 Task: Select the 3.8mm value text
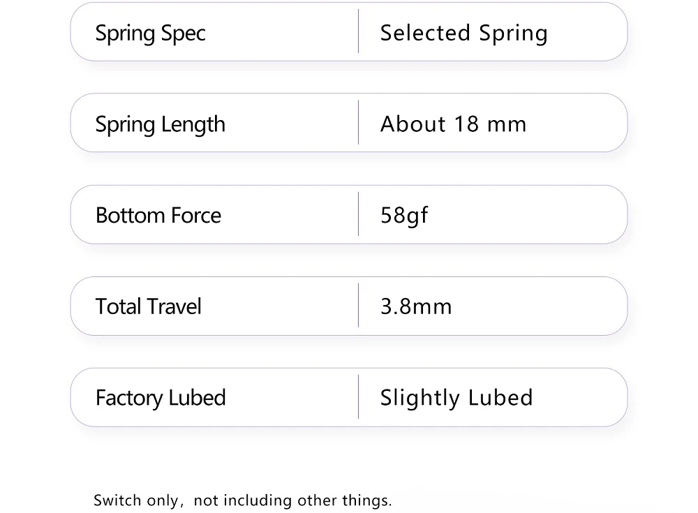[x=416, y=306]
